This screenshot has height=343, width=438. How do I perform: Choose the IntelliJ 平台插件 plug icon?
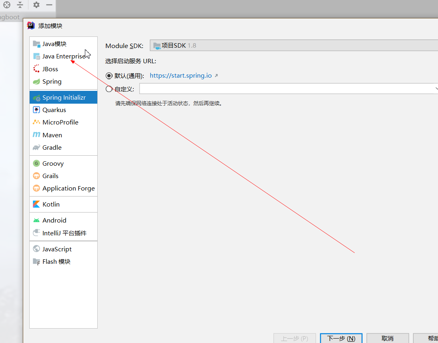[x=36, y=233]
